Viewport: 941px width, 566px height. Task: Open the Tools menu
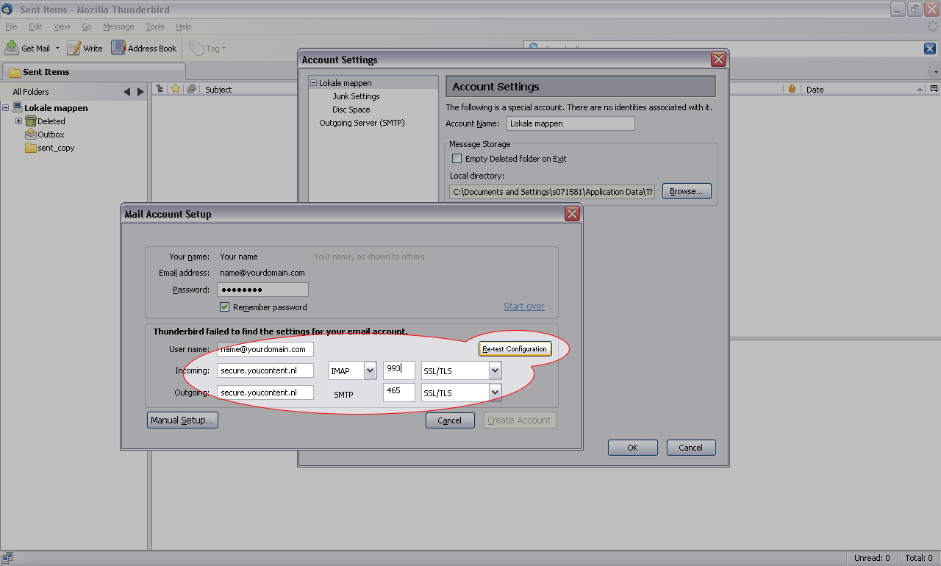154,26
